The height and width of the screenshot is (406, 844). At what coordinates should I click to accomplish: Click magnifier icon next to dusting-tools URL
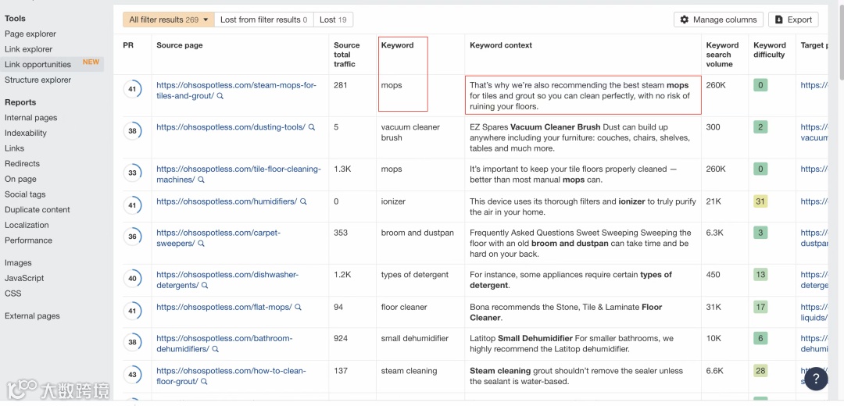pyautogui.click(x=312, y=127)
